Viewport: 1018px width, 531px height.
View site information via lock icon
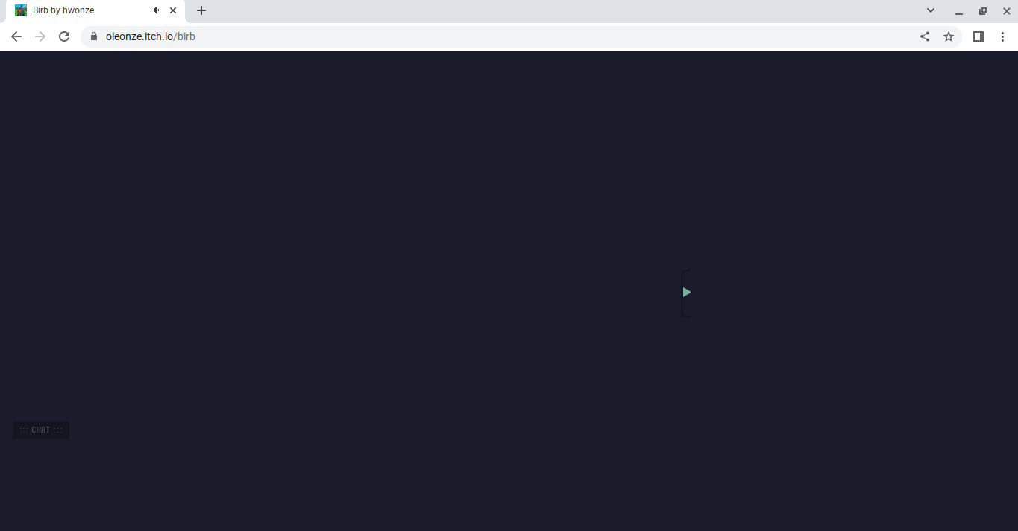click(94, 36)
